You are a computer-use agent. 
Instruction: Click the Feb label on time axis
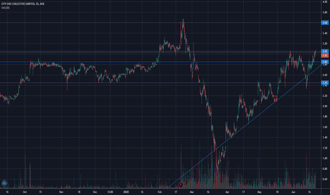[x=160, y=192]
